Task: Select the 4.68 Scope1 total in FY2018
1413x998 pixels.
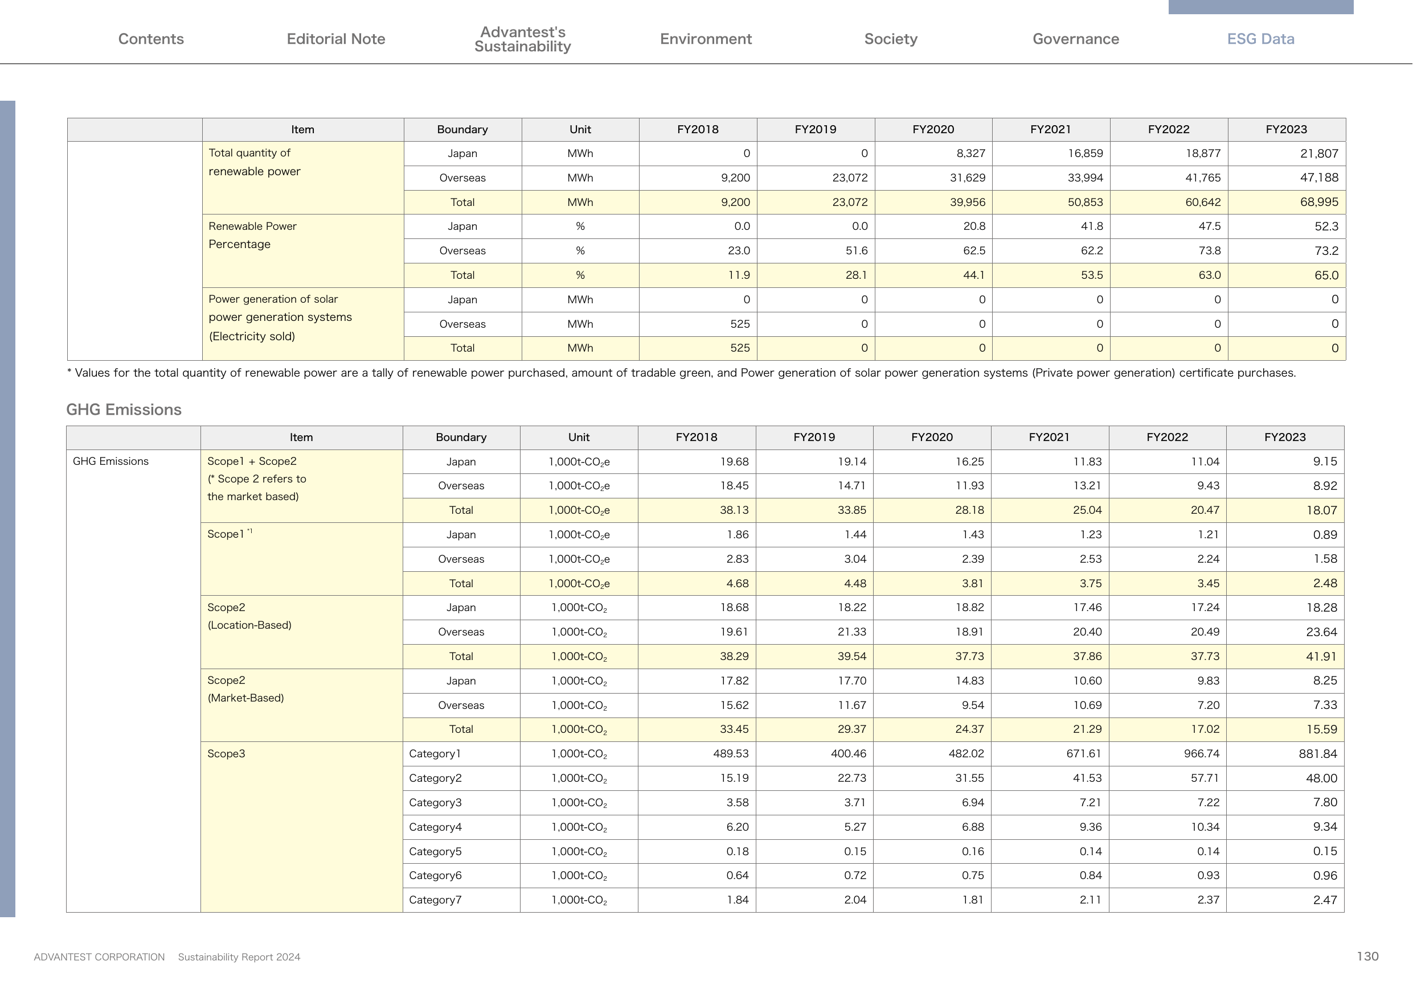Action: click(738, 584)
